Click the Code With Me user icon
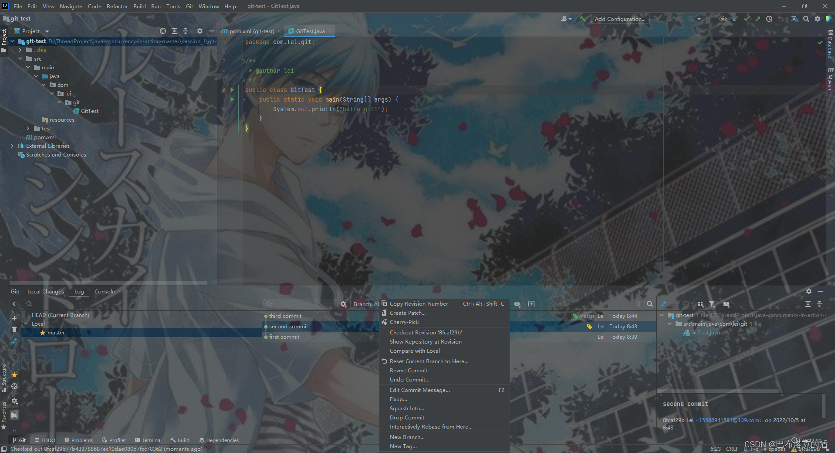Image resolution: width=835 pixels, height=453 pixels. tap(566, 19)
